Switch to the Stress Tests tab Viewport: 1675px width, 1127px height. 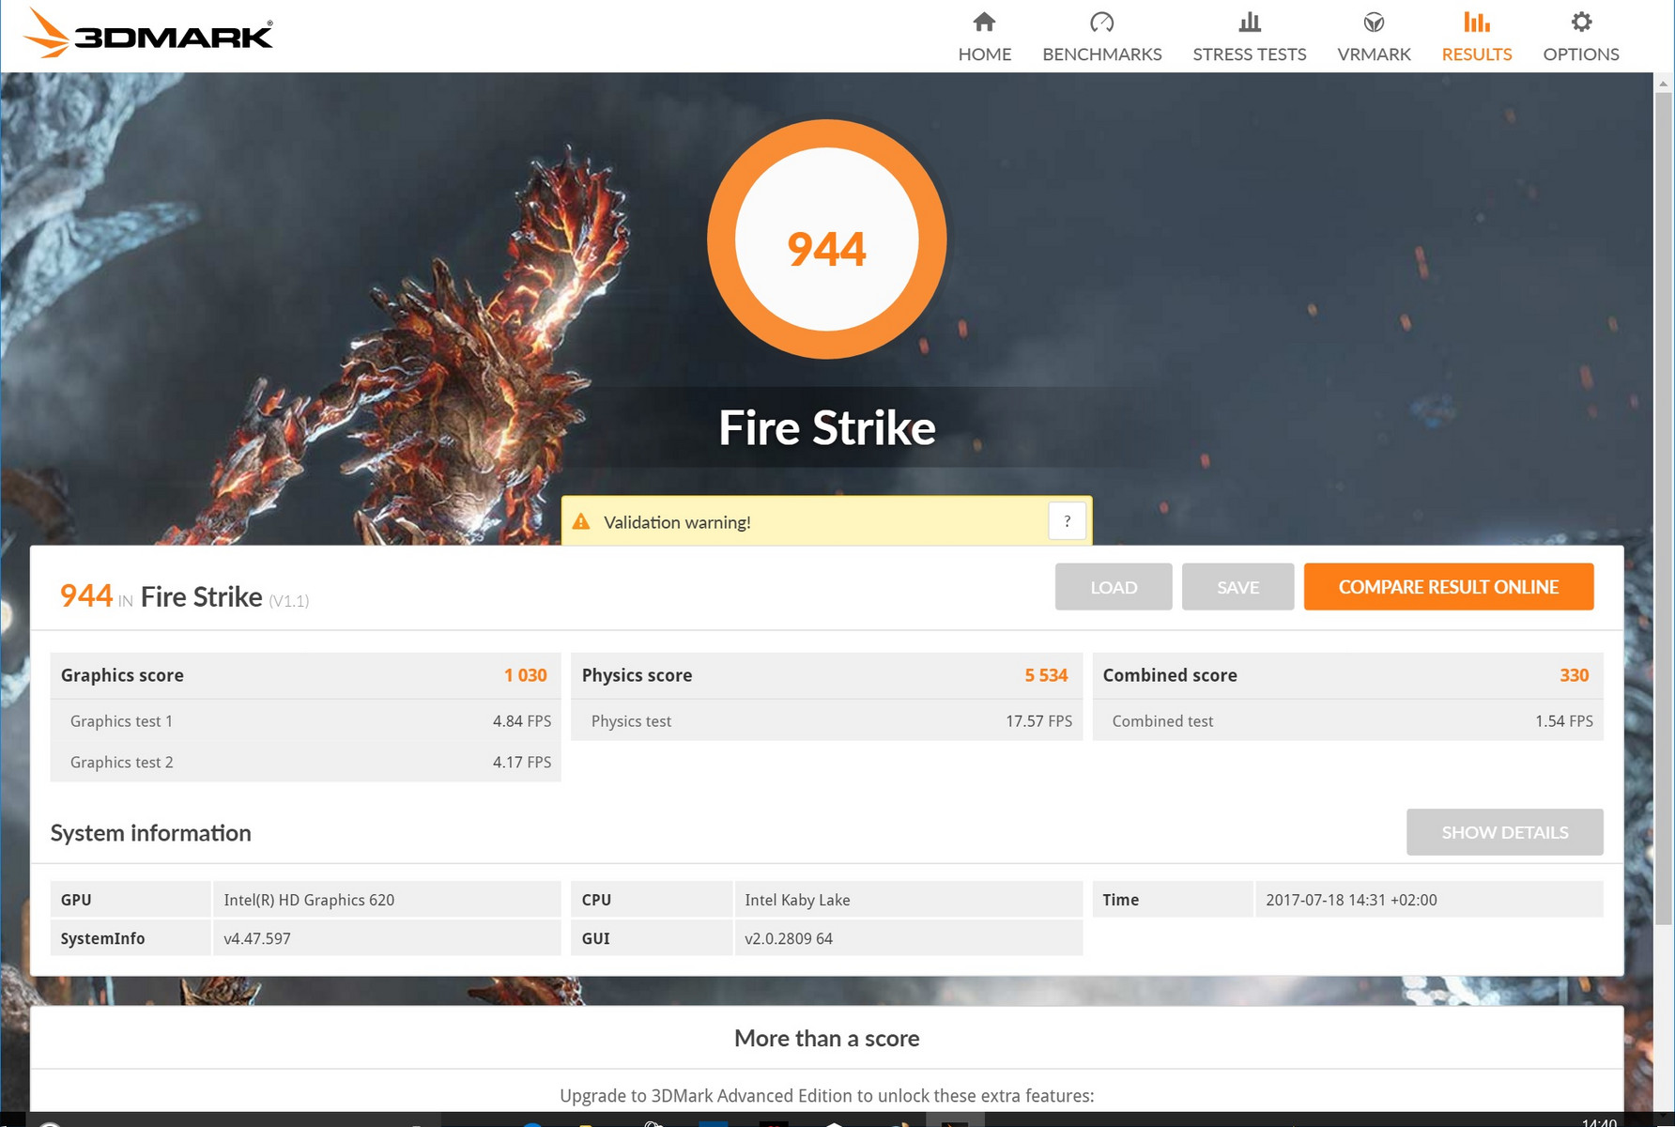click(1249, 37)
